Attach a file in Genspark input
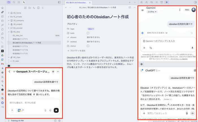This screenshot has height=122, width=198. click(45, 110)
